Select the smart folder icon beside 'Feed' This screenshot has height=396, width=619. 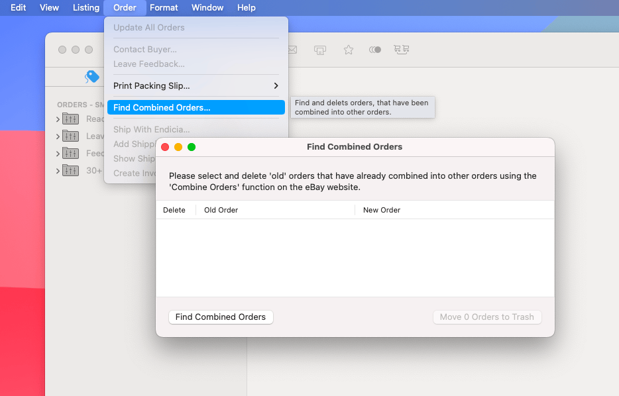(x=70, y=154)
